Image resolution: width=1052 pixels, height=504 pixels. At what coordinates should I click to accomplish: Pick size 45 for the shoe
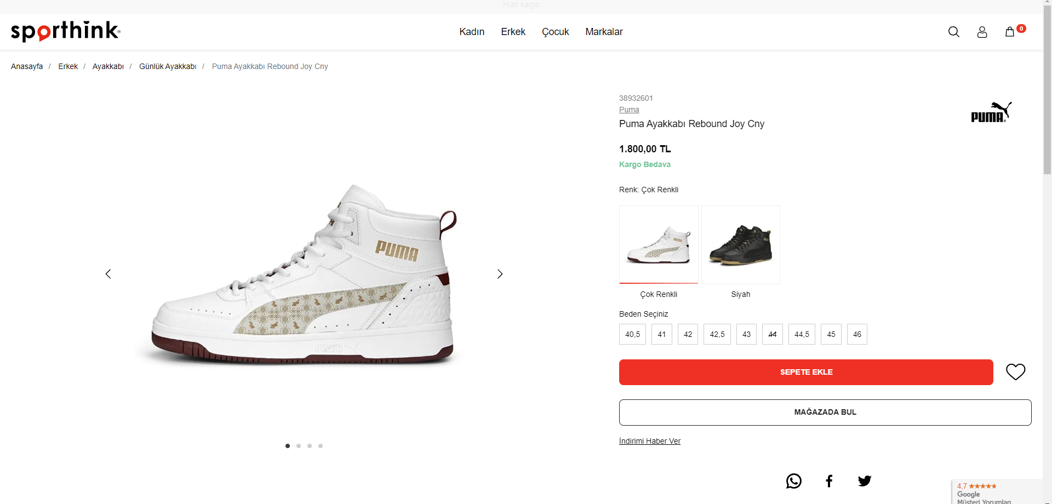pos(831,334)
